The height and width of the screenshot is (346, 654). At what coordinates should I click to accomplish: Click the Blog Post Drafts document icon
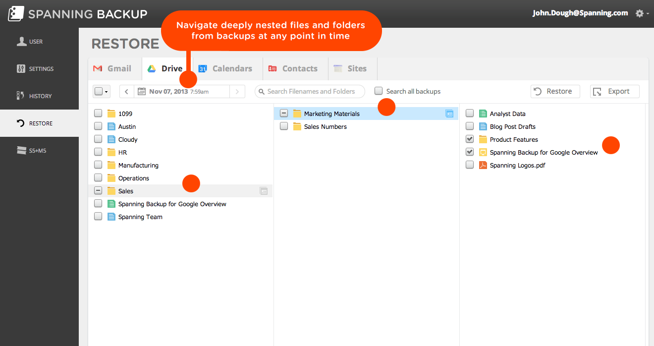(x=483, y=126)
